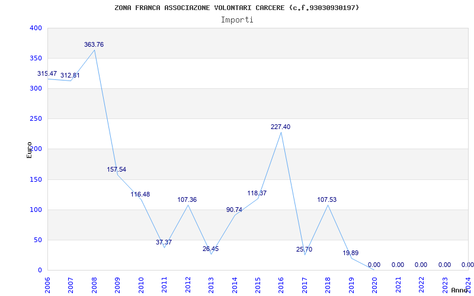The height and width of the screenshot is (296, 474).
Task: Click the 19.89 data label
Action: (x=350, y=253)
